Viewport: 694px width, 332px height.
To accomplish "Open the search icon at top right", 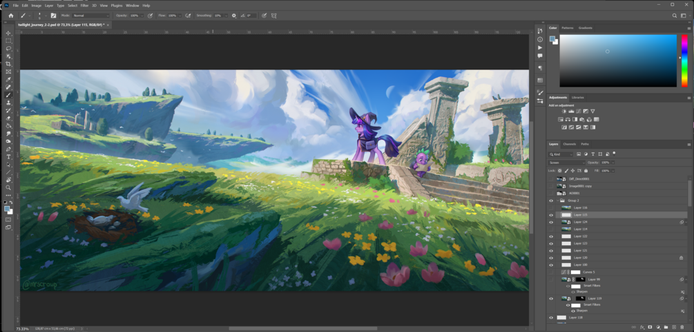I will (x=675, y=15).
